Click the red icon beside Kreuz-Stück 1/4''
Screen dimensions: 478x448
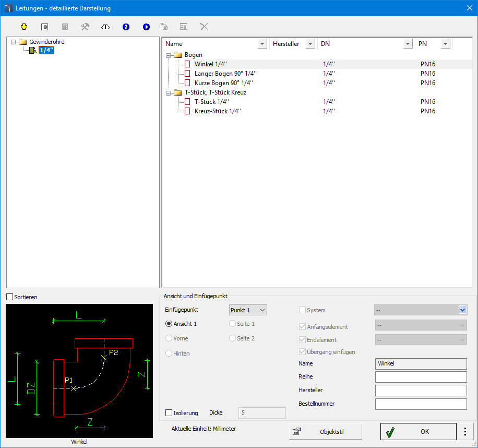(187, 111)
